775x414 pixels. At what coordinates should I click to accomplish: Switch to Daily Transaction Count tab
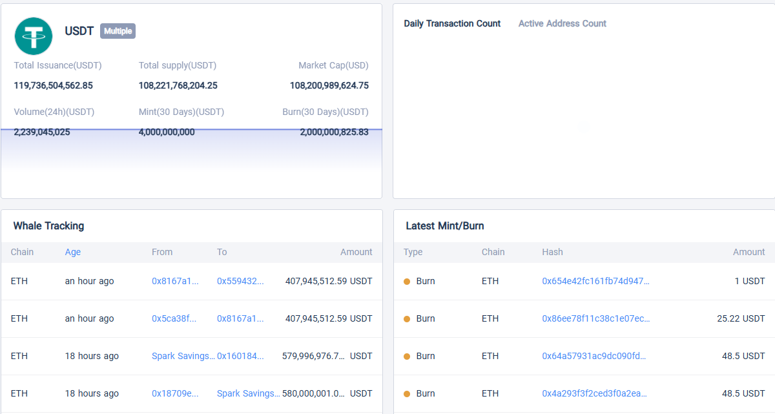(x=452, y=23)
